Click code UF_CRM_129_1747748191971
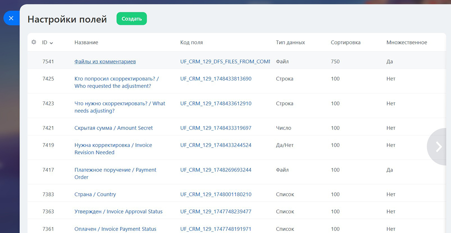Image resolution: width=451 pixels, height=233 pixels. 216,229
